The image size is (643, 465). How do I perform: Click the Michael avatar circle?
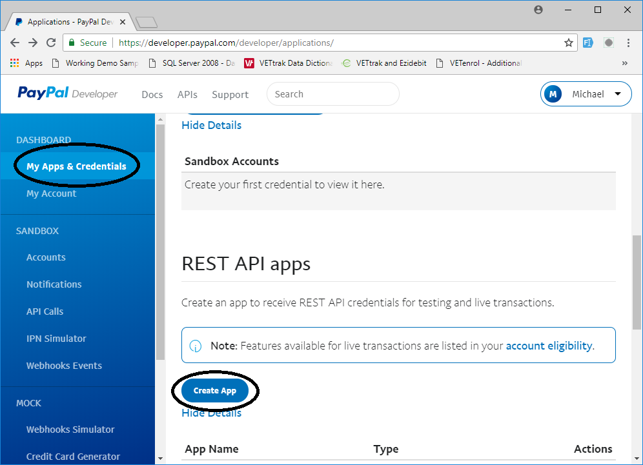(x=553, y=94)
